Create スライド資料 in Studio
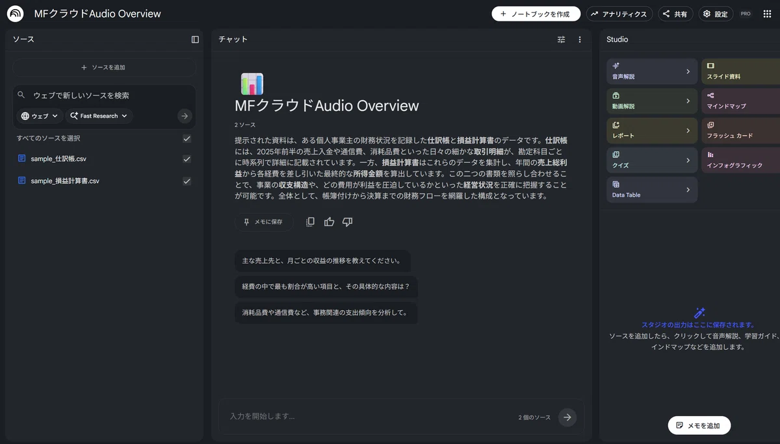Viewport: 780px width, 444px height. (740, 71)
